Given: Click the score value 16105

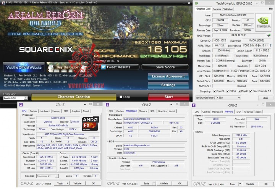Looking at the screenshot, I should [x=168, y=49].
